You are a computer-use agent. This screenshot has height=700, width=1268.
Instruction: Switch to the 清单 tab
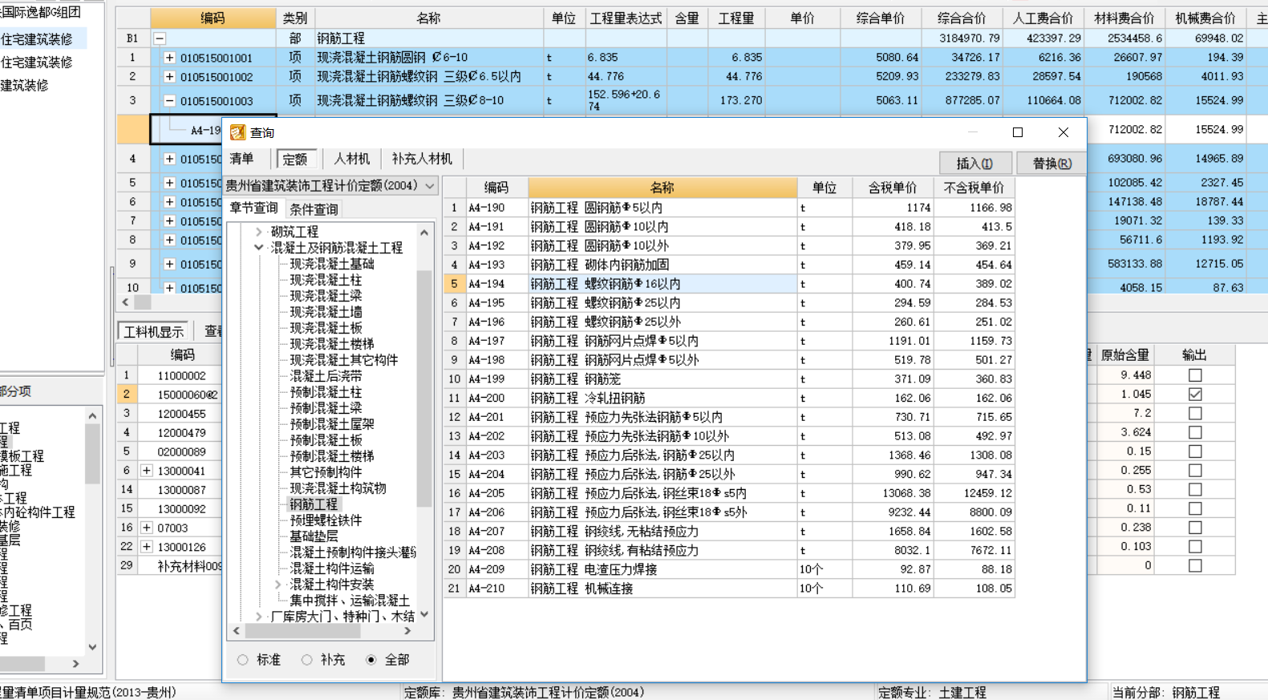[242, 159]
